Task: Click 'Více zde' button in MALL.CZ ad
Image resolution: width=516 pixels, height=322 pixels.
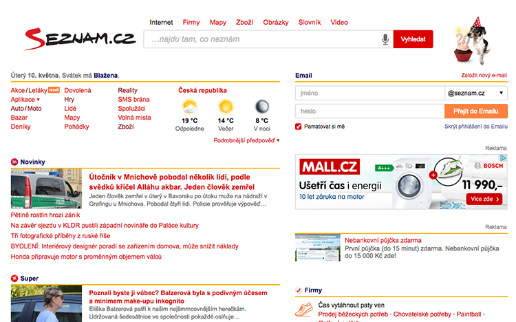Action: 484,199
